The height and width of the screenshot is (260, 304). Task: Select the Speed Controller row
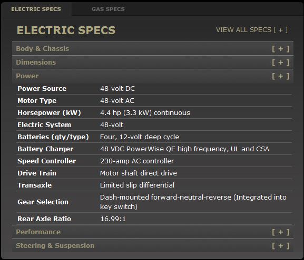click(154, 161)
